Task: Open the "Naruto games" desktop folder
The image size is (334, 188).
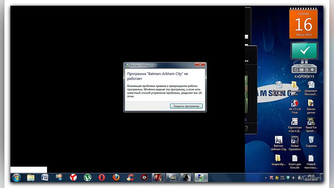Action: click(x=311, y=107)
